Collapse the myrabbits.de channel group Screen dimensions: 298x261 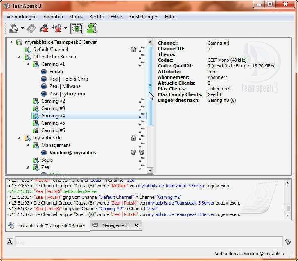click(x=19, y=138)
